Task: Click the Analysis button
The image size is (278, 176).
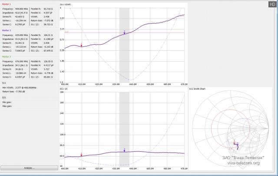Action: [x=29, y=168]
